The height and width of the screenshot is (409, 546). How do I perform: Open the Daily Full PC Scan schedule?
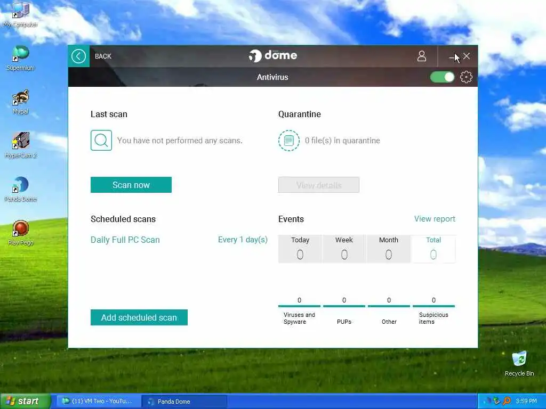click(125, 240)
